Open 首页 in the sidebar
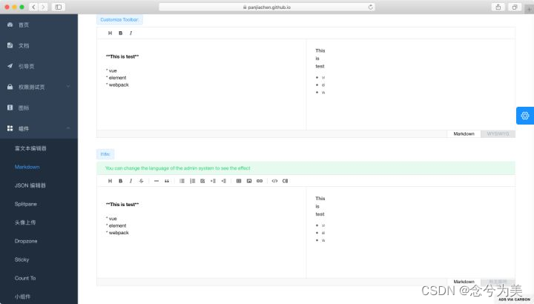The height and width of the screenshot is (304, 534). 39,25
